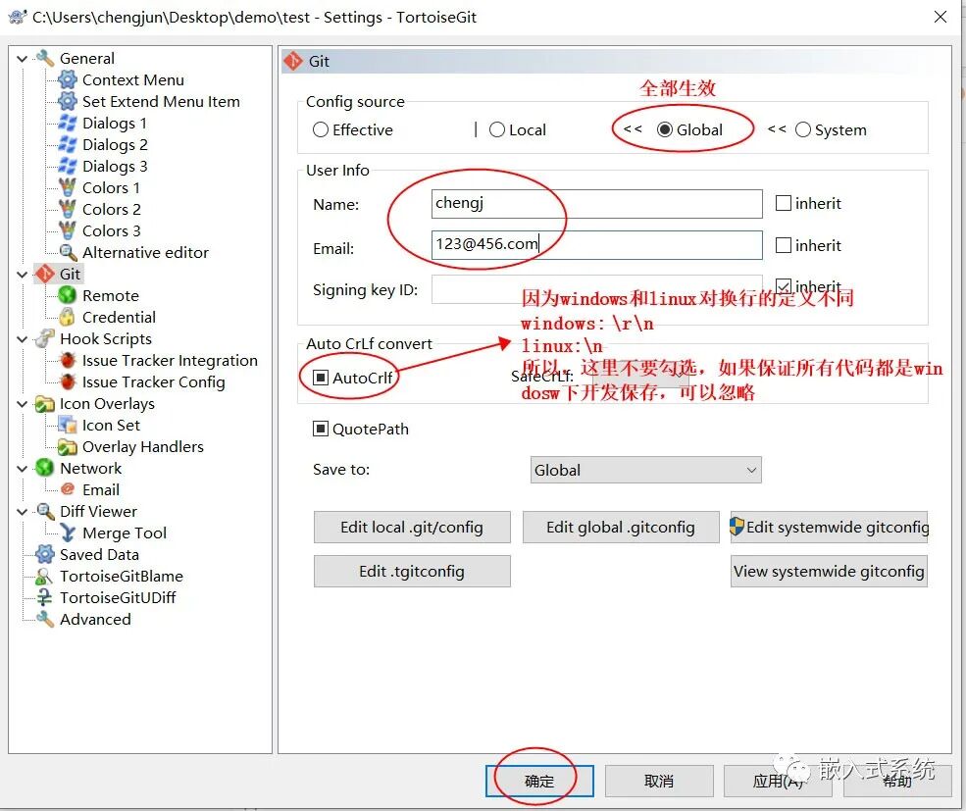Open the Overlay Handlers settings page

[x=143, y=446]
